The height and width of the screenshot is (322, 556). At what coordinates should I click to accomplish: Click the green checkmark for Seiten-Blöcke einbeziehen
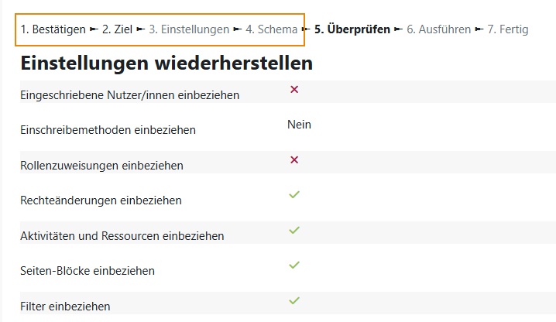click(x=294, y=265)
